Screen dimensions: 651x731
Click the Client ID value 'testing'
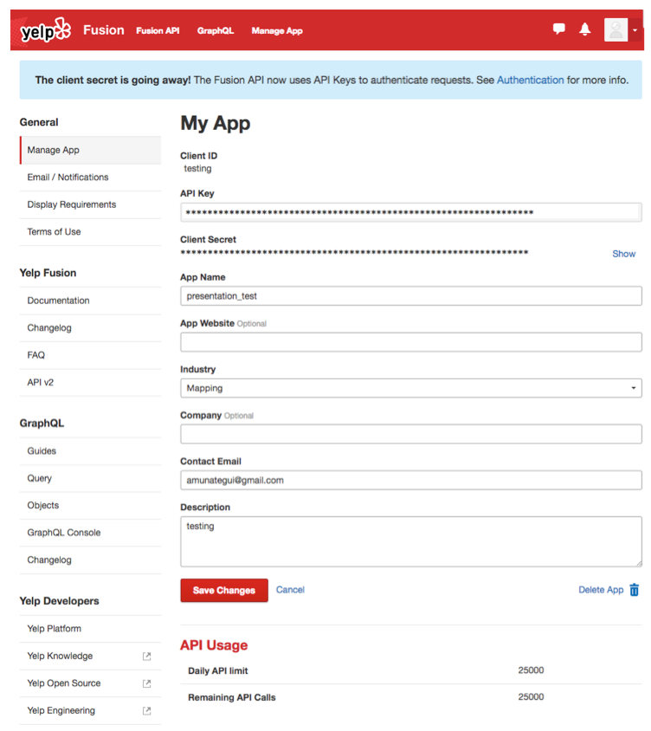click(197, 169)
